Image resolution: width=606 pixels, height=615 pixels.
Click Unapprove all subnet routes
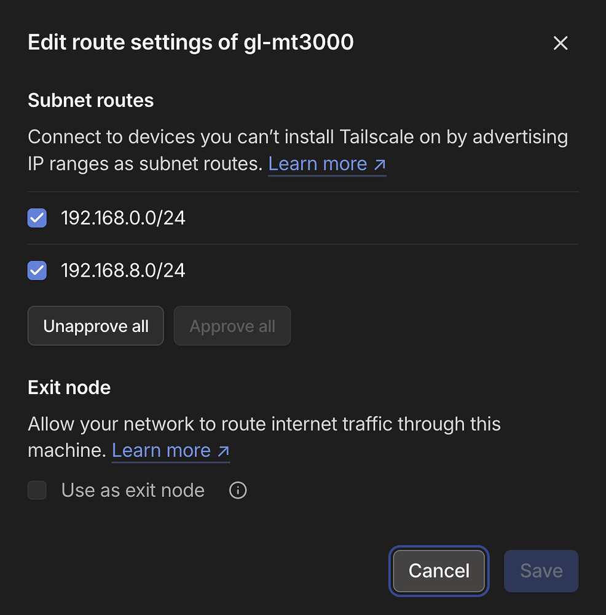(95, 325)
